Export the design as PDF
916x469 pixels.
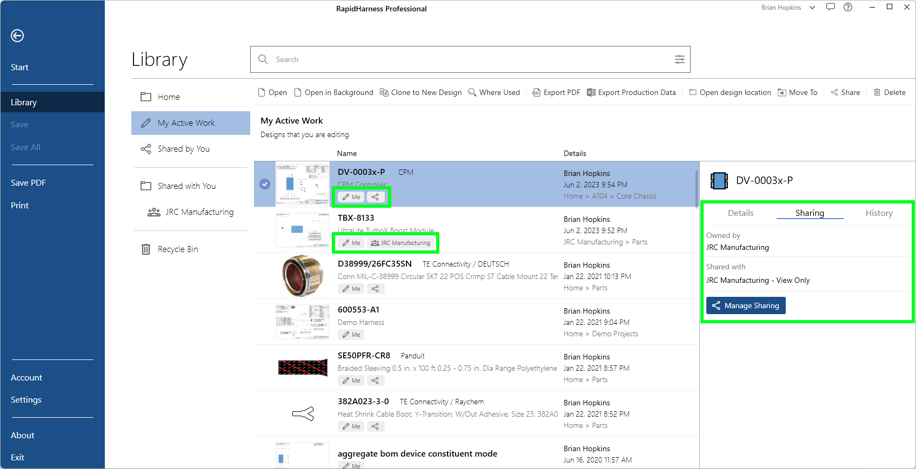(x=557, y=92)
